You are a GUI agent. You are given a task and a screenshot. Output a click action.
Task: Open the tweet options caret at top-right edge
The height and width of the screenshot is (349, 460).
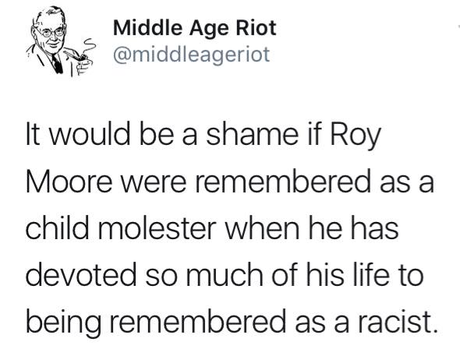click(x=458, y=27)
